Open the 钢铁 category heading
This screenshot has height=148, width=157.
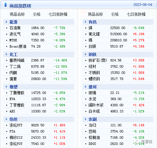(92, 54)
